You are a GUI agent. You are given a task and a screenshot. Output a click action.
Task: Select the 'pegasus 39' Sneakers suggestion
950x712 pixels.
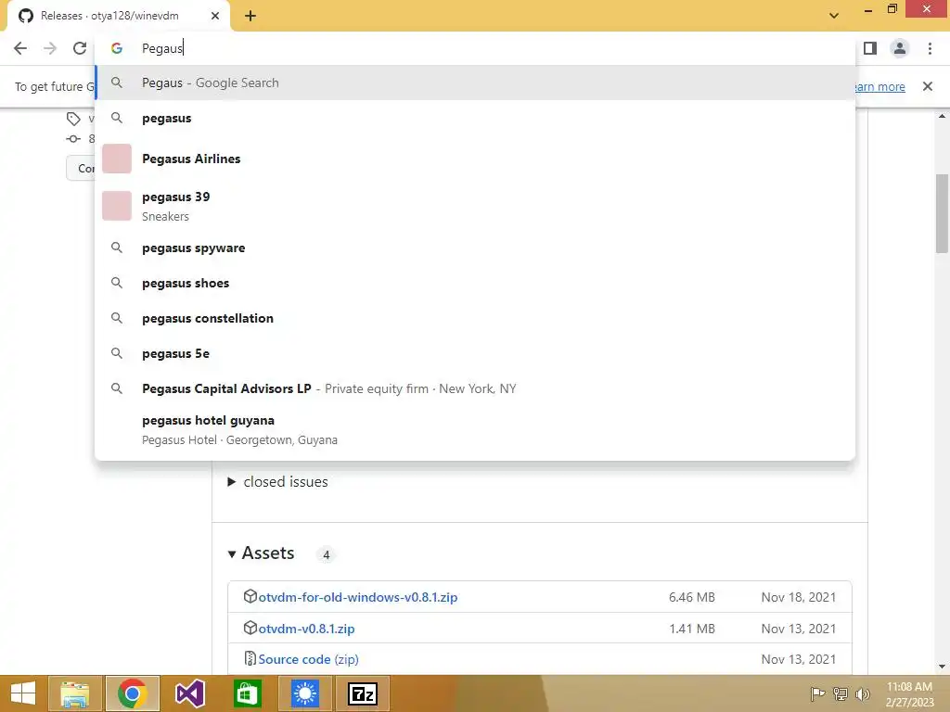point(476,206)
